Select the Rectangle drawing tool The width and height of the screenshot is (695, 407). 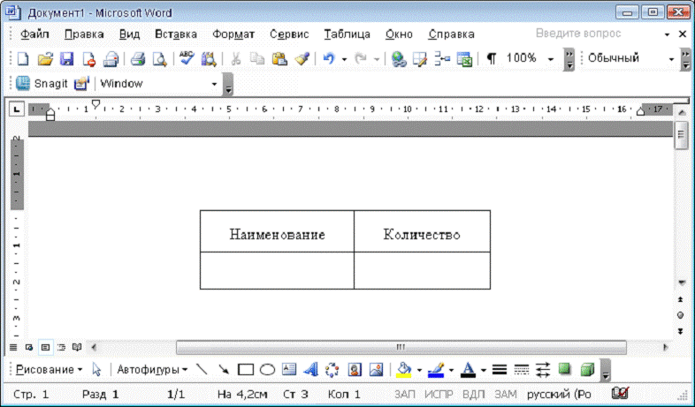246,369
